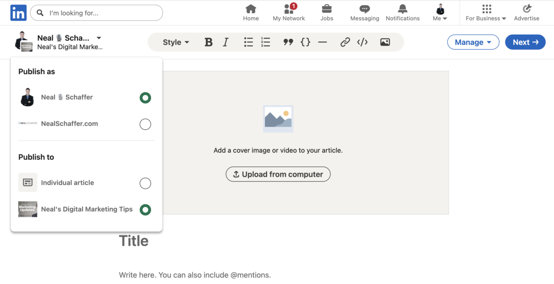Expand the Me profile menu
Image resolution: width=554 pixels, height=284 pixels.
click(440, 13)
